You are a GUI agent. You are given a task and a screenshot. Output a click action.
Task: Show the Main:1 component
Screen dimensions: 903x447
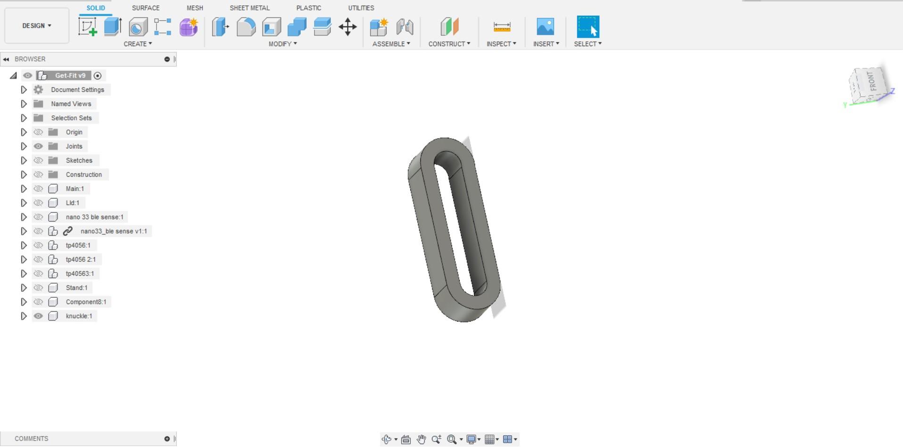[38, 189]
